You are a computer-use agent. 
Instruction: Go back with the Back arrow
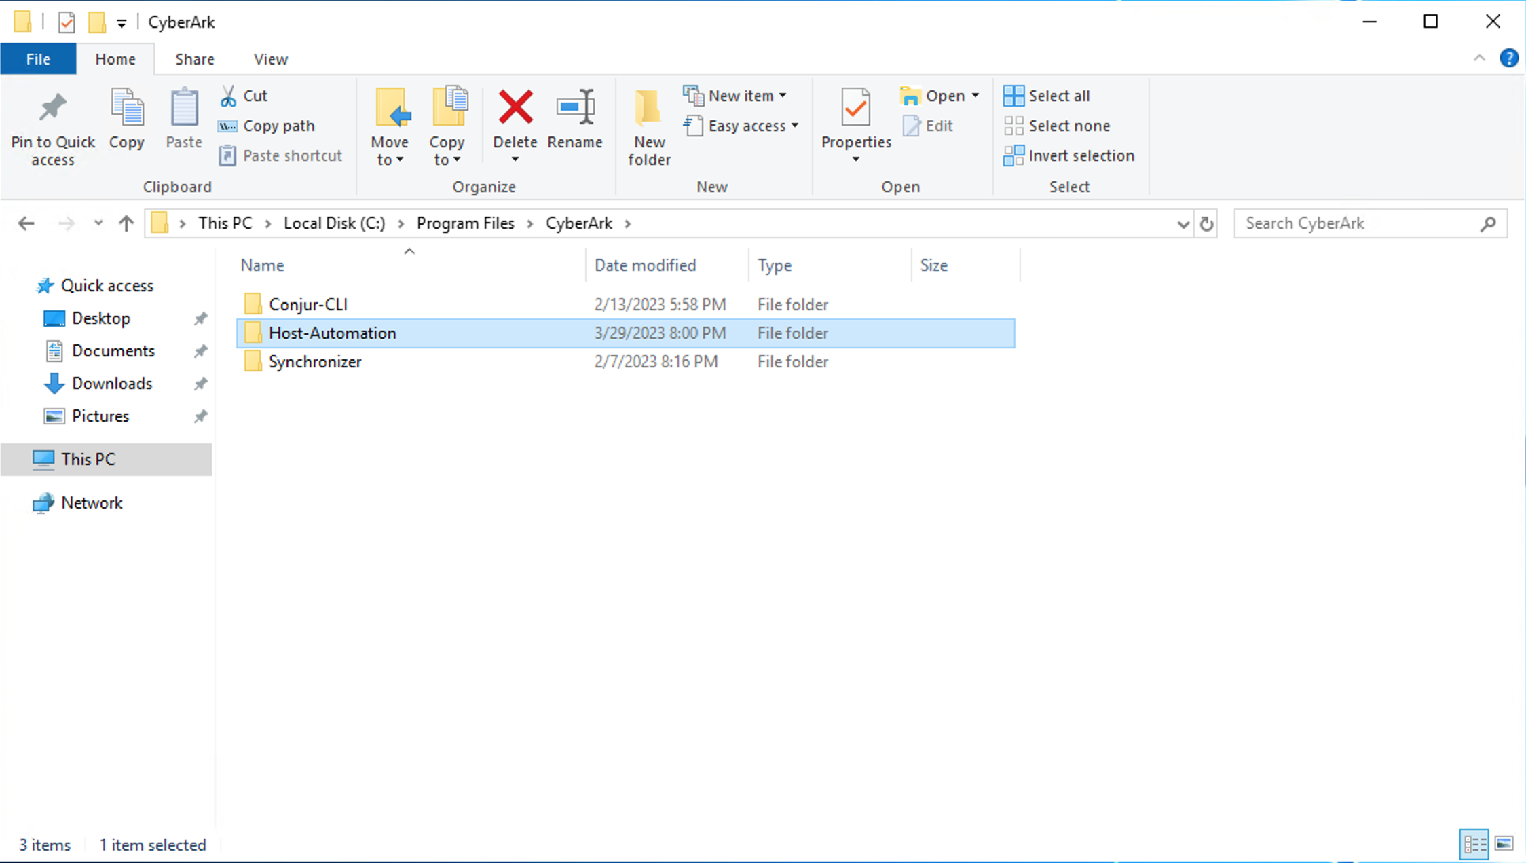point(26,223)
